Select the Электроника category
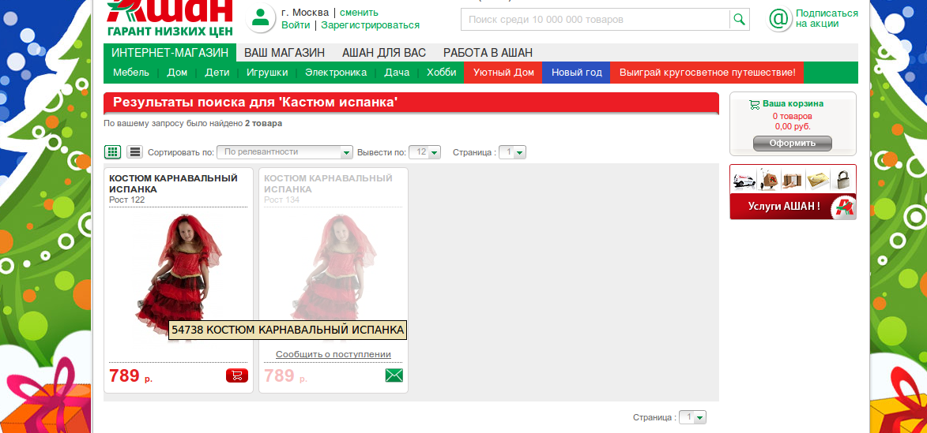Screen dimensions: 927x433 (x=336, y=73)
